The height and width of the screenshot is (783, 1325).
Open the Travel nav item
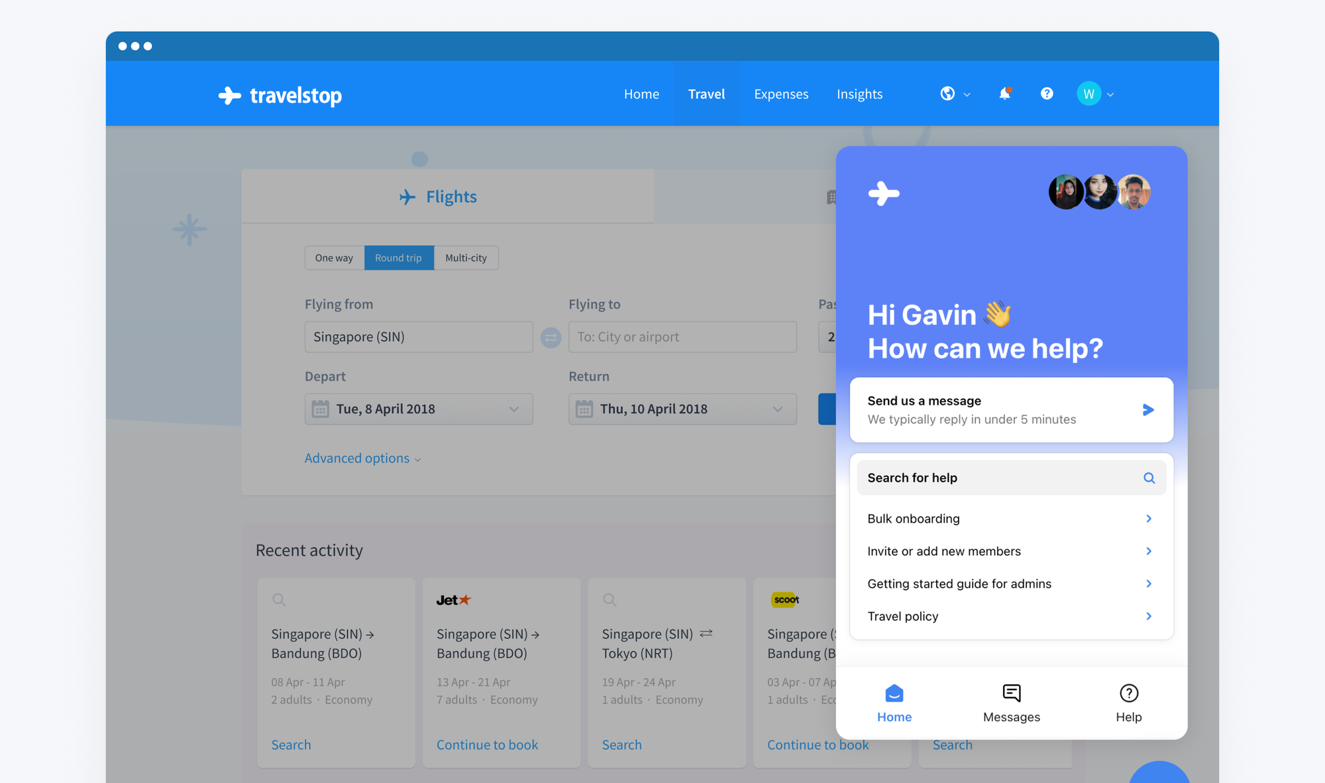[706, 94]
